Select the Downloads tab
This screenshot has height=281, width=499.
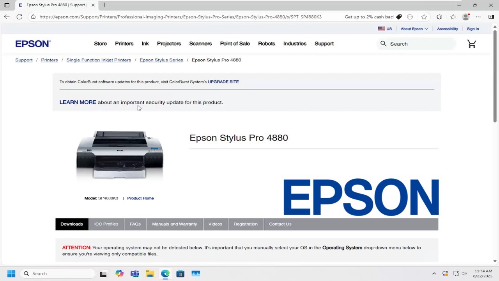(72, 224)
